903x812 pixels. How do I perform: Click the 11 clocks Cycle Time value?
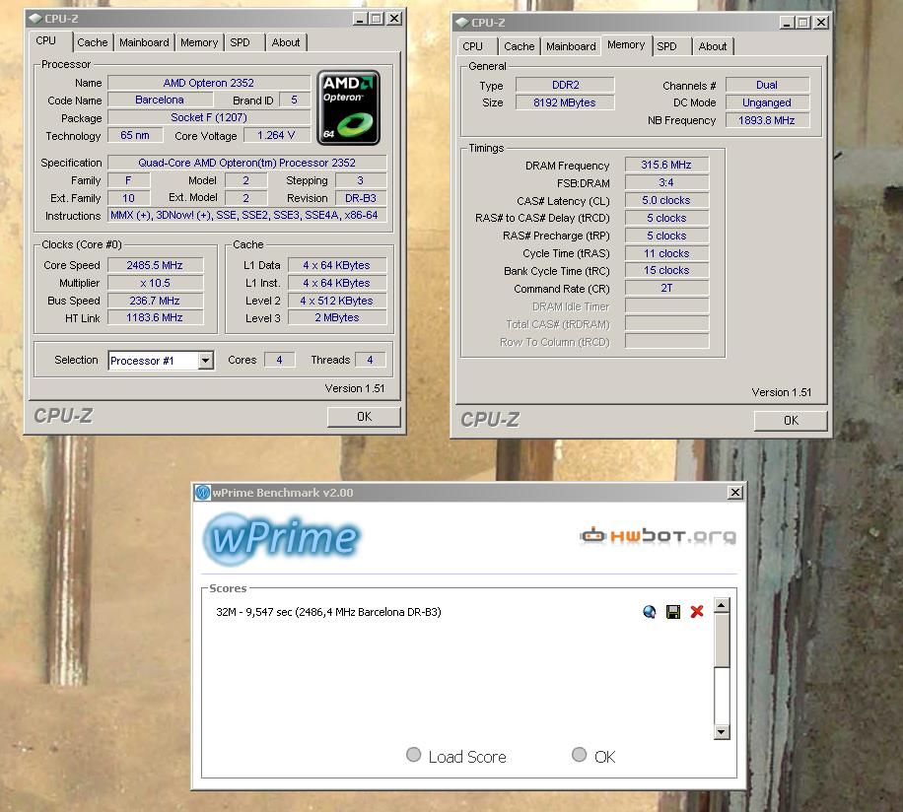pyautogui.click(x=666, y=253)
